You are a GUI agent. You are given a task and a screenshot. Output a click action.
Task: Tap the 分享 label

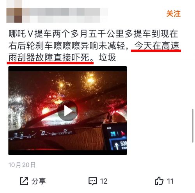coord(39,181)
